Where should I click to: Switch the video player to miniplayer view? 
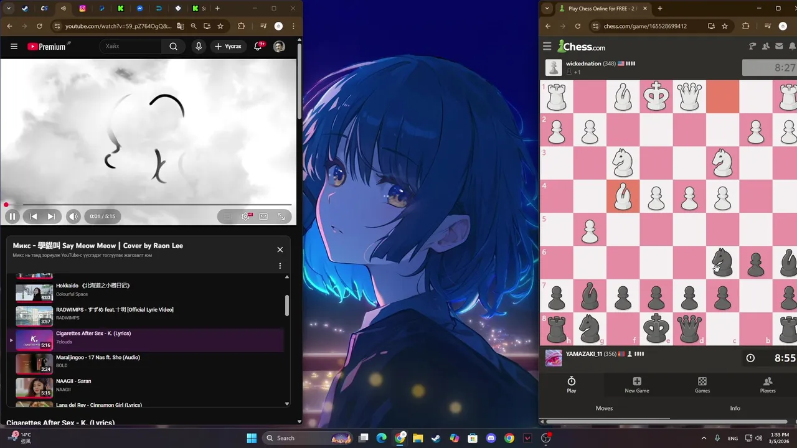pyautogui.click(x=263, y=217)
